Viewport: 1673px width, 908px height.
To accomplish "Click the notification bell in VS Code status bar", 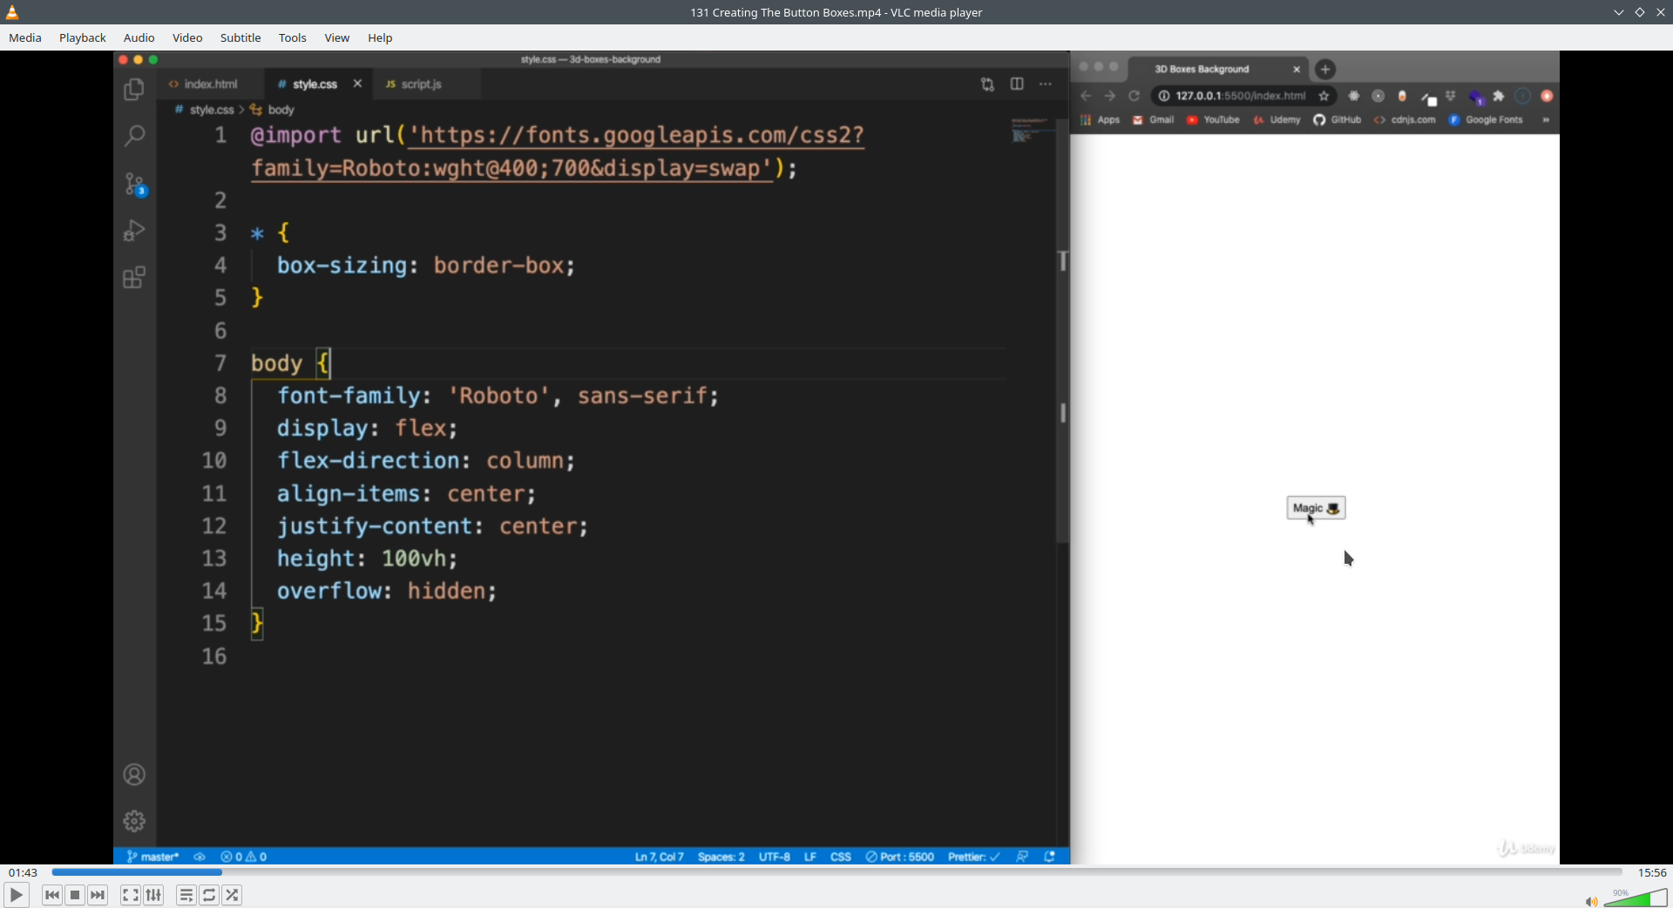I will pyautogui.click(x=1050, y=857).
